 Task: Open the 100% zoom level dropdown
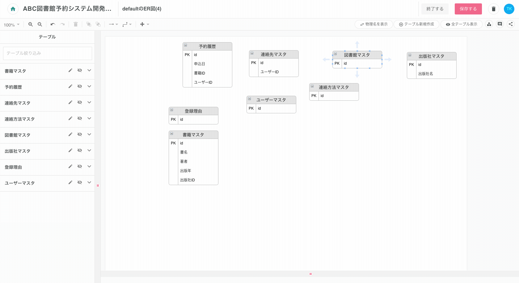tap(12, 25)
